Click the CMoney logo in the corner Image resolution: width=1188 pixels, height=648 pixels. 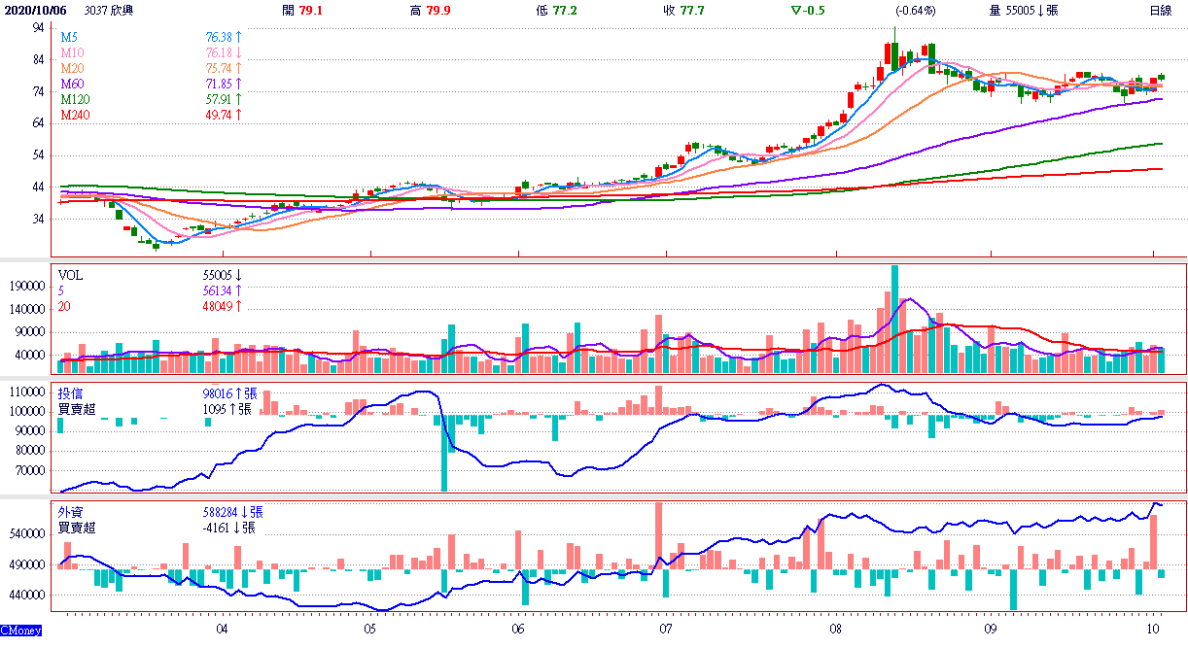coord(21,631)
